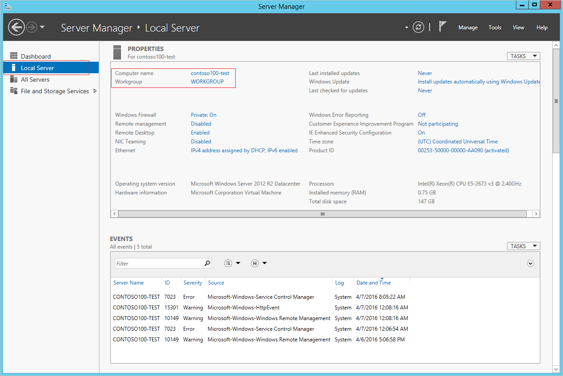Image resolution: width=563 pixels, height=376 pixels.
Task: Click the search magnifier in Filter box
Action: point(207,263)
